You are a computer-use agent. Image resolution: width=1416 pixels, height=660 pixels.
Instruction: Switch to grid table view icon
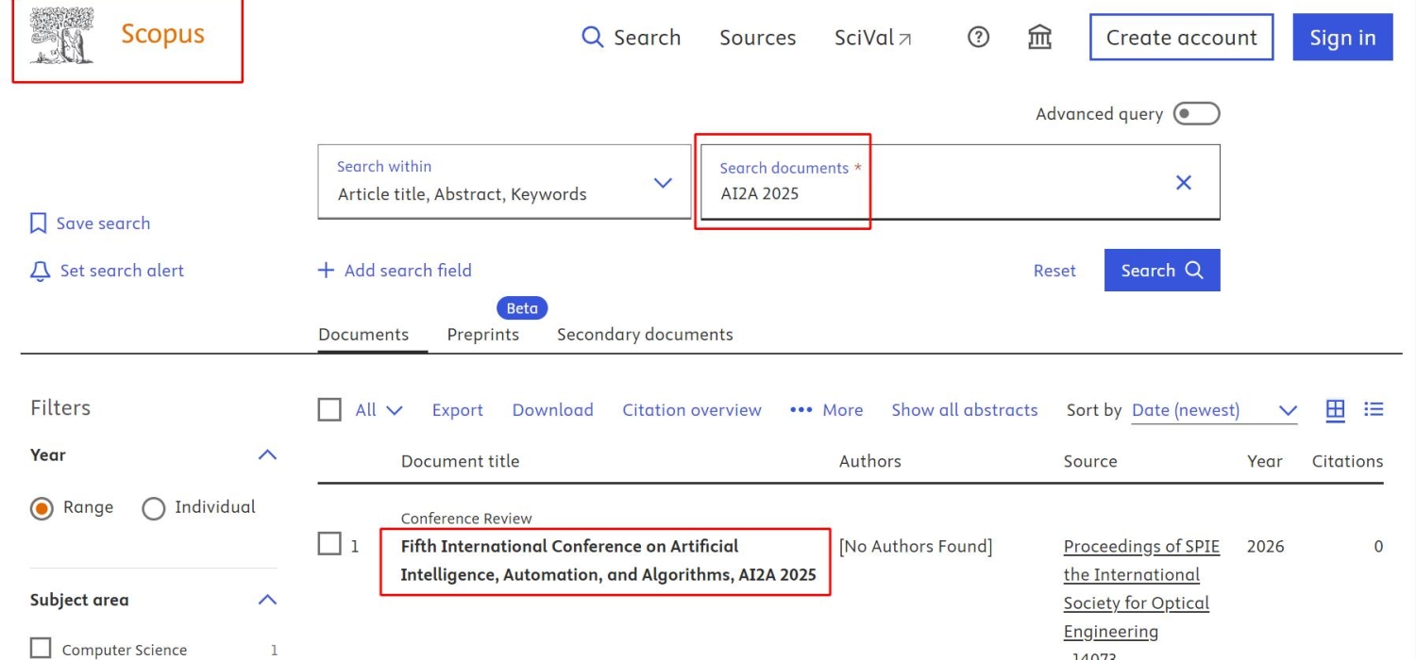(1335, 409)
